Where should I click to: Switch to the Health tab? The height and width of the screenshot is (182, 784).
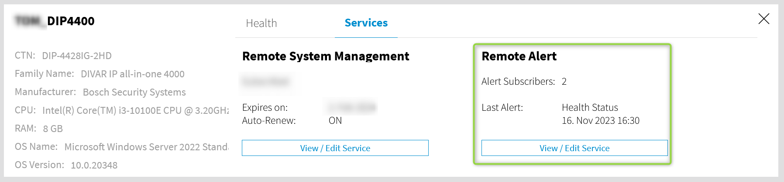tap(261, 23)
